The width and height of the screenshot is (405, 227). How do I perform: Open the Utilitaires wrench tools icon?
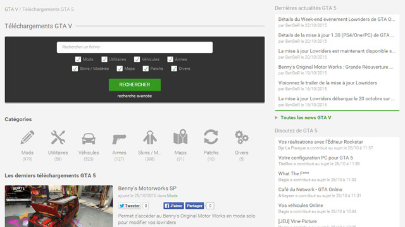point(58,137)
